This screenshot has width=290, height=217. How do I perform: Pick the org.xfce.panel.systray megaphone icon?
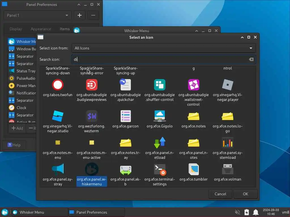pyautogui.click(x=58, y=169)
